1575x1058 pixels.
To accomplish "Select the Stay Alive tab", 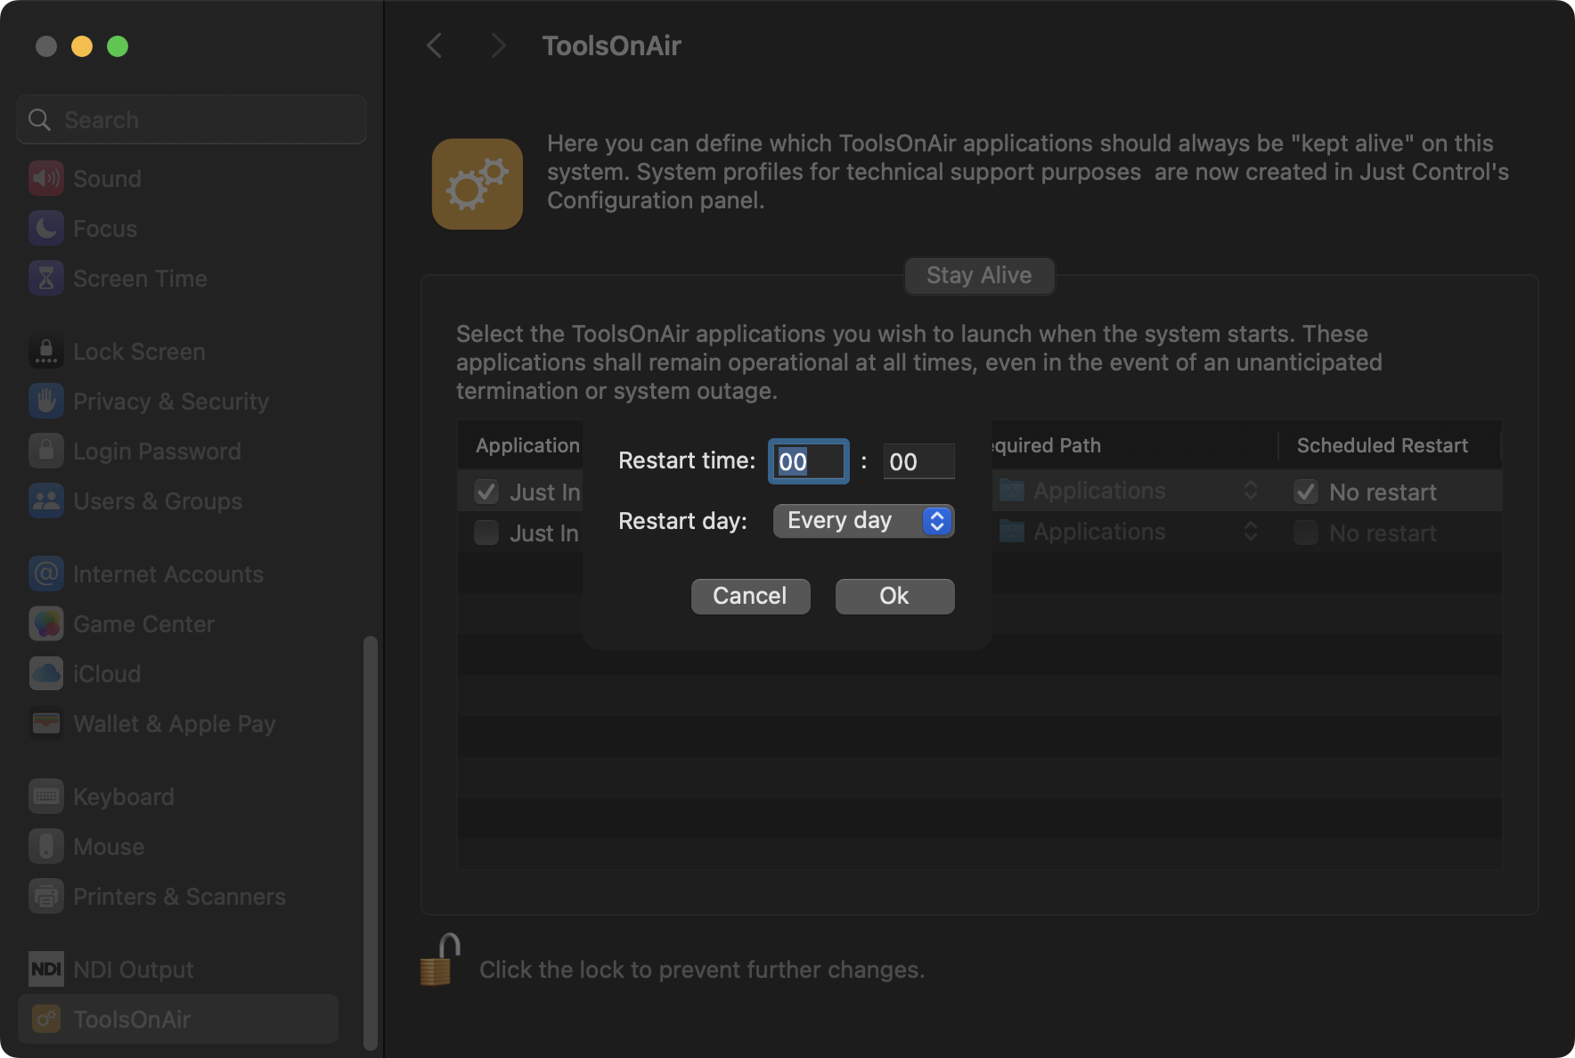I will (x=979, y=275).
